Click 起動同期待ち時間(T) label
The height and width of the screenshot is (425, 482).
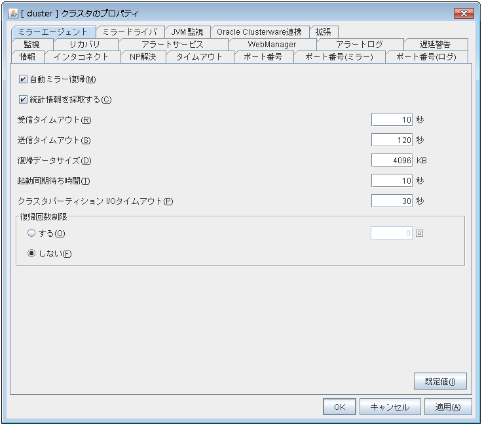pos(54,180)
